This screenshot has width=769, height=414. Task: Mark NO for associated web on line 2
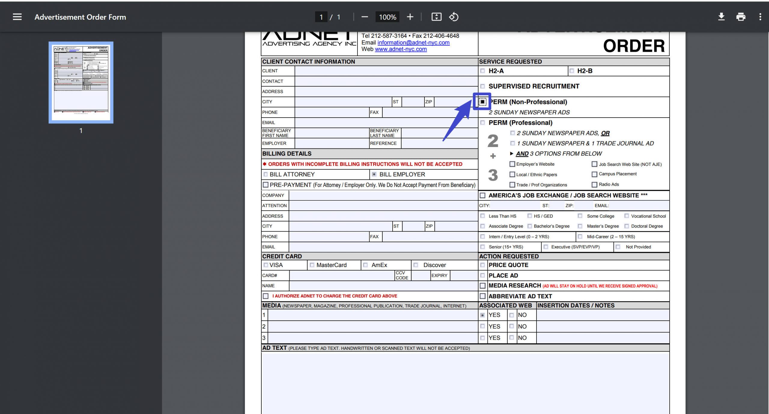512,326
